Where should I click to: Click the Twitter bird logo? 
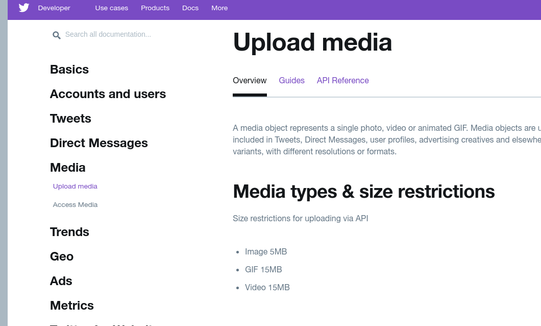tap(24, 8)
